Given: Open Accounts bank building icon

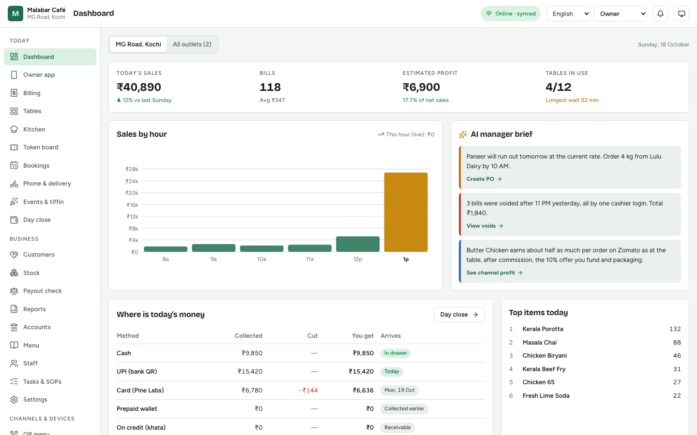Looking at the screenshot, I should pos(14,327).
